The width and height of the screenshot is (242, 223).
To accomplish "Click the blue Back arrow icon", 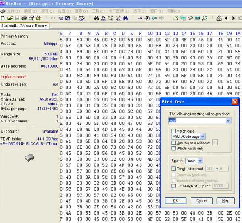I will point(154,18).
